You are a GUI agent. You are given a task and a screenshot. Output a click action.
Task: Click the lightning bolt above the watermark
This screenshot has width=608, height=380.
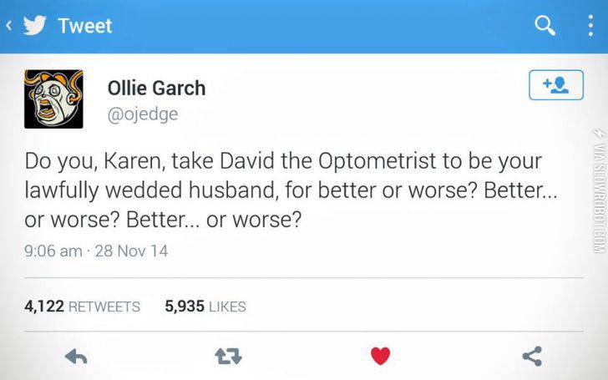[598, 134]
